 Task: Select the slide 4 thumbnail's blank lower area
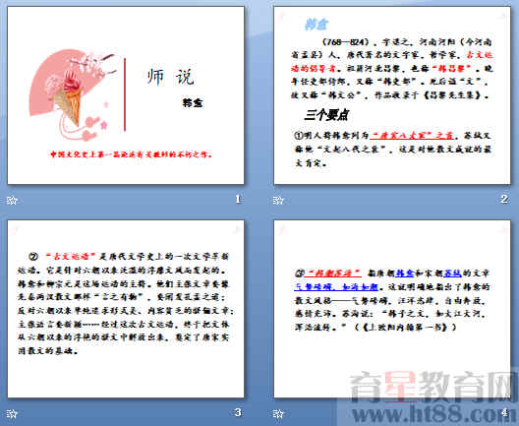click(392, 364)
